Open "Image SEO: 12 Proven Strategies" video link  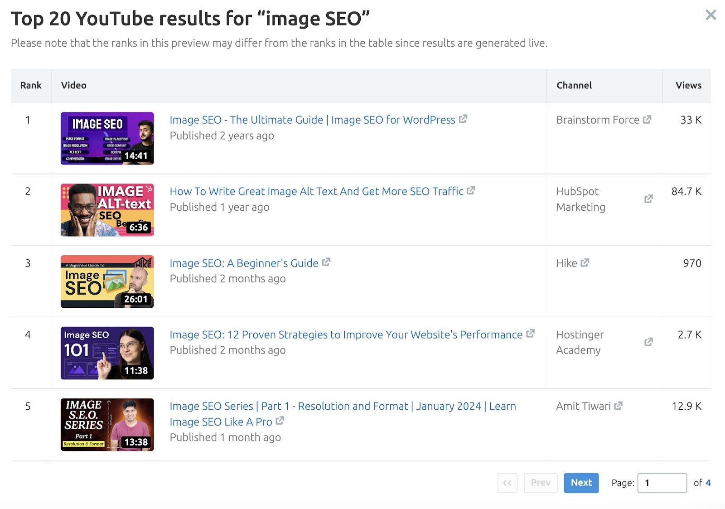click(x=344, y=334)
